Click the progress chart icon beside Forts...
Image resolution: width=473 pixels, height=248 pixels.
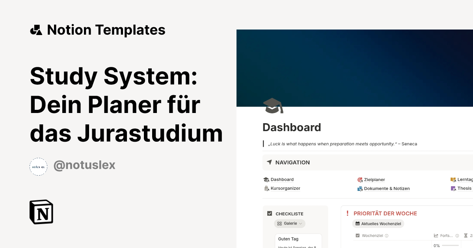(436, 235)
